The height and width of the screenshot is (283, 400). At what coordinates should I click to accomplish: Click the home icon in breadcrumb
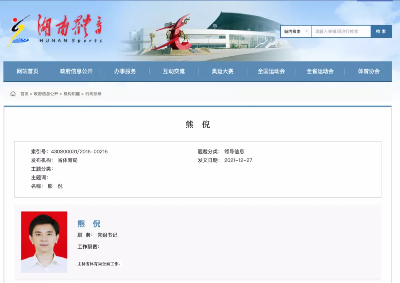tap(13, 94)
